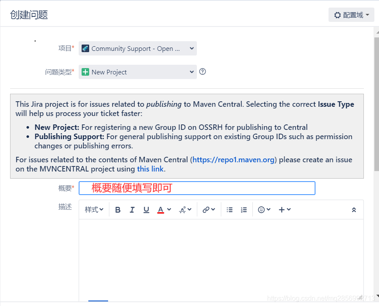This screenshot has height=306, width=379.
Task: Click the dialog vertical scrollbar
Action: 376,104
